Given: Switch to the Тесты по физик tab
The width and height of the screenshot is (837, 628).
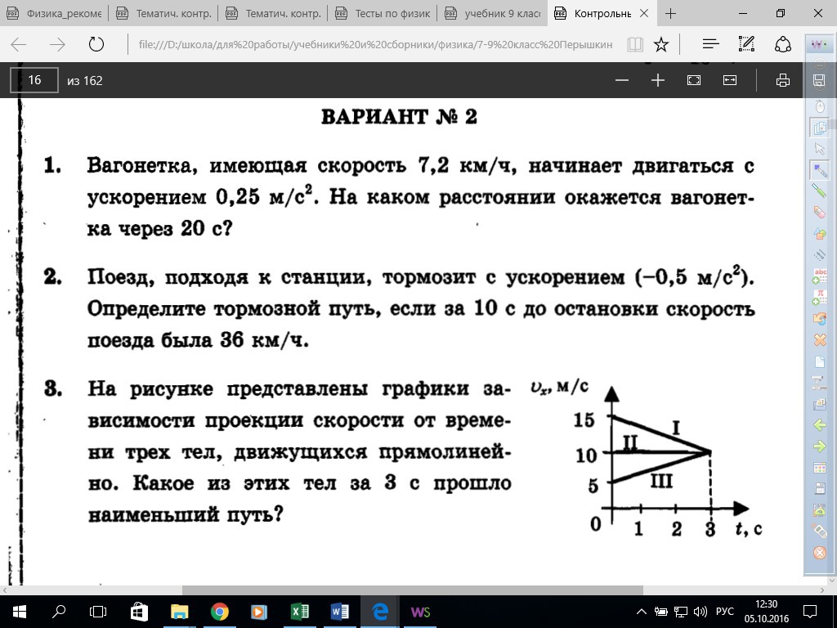Looking at the screenshot, I should 383,14.
